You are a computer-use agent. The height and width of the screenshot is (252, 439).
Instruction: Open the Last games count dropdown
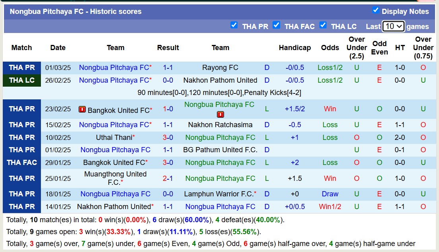pos(393,26)
